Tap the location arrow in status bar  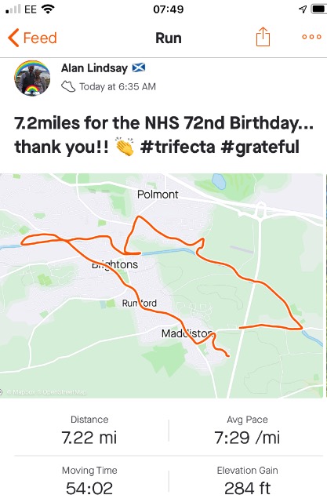coord(303,9)
